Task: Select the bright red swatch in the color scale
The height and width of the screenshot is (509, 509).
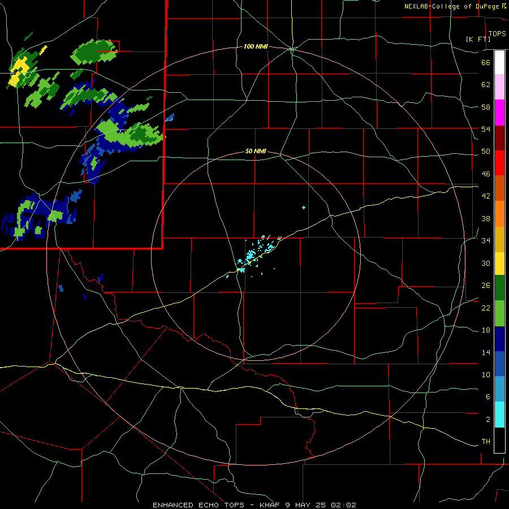Action: pos(499,163)
